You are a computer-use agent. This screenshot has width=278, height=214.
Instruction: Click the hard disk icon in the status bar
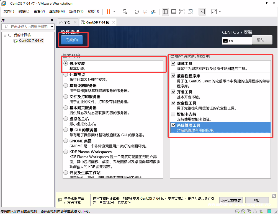pyautogui.click(x=237, y=212)
